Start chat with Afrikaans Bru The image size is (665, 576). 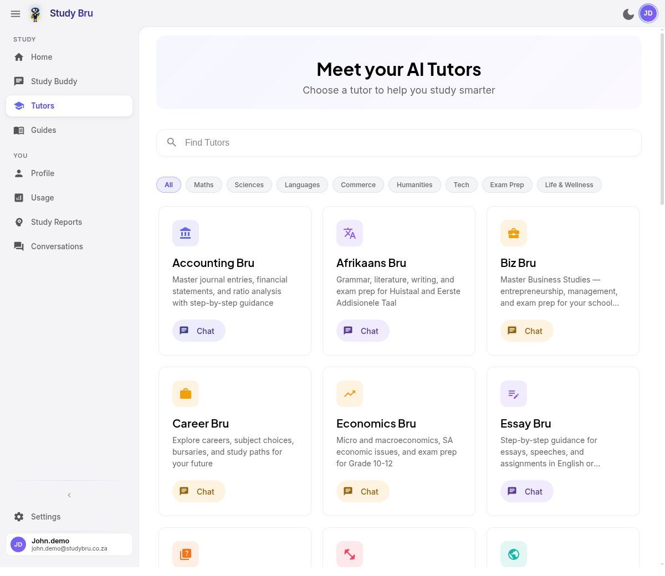[363, 331]
